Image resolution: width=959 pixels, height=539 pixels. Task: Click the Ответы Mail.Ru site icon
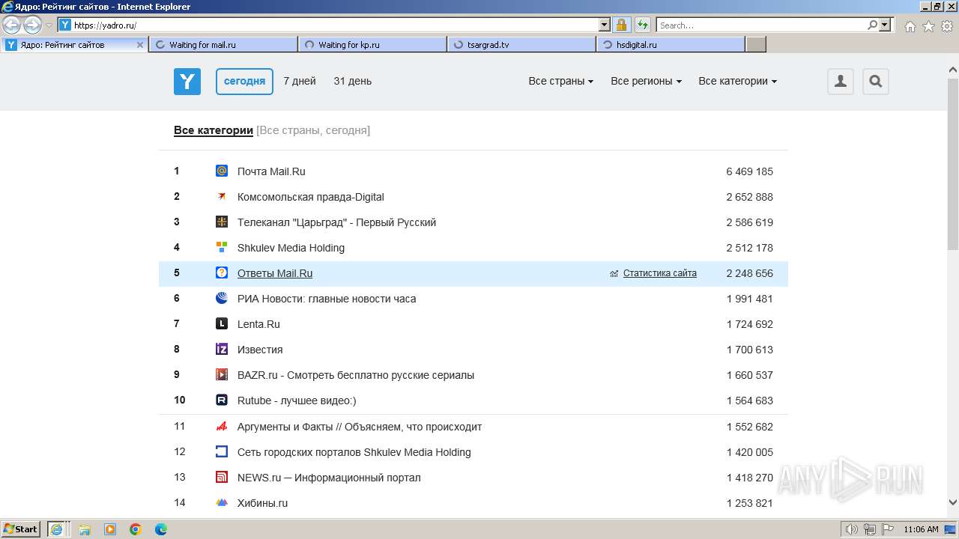click(x=222, y=272)
